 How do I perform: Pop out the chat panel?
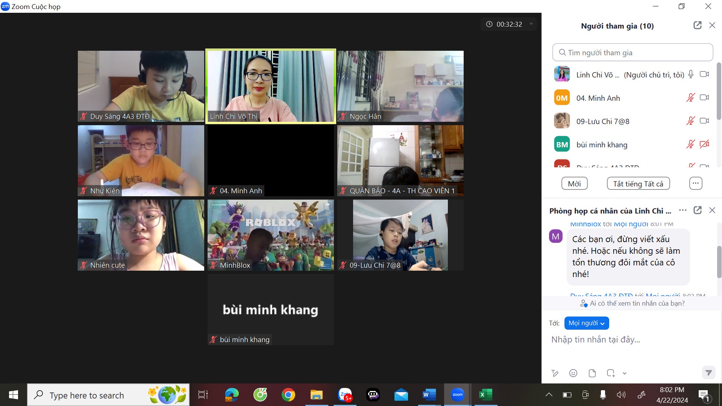[697, 210]
